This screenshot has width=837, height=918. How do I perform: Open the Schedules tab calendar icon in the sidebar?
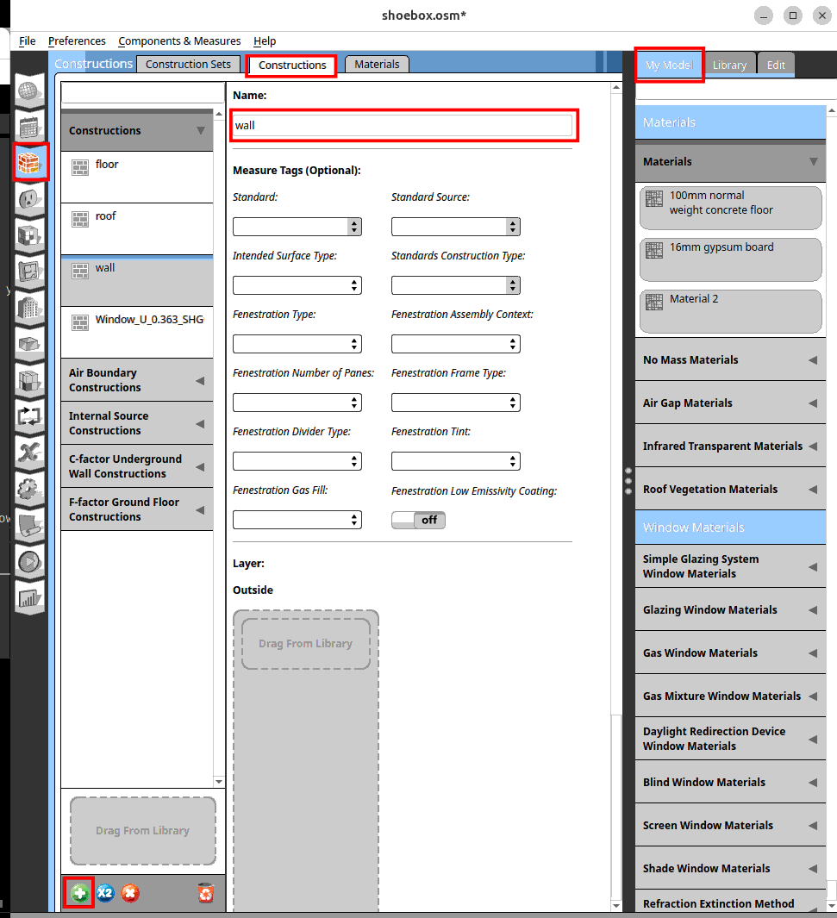31,126
